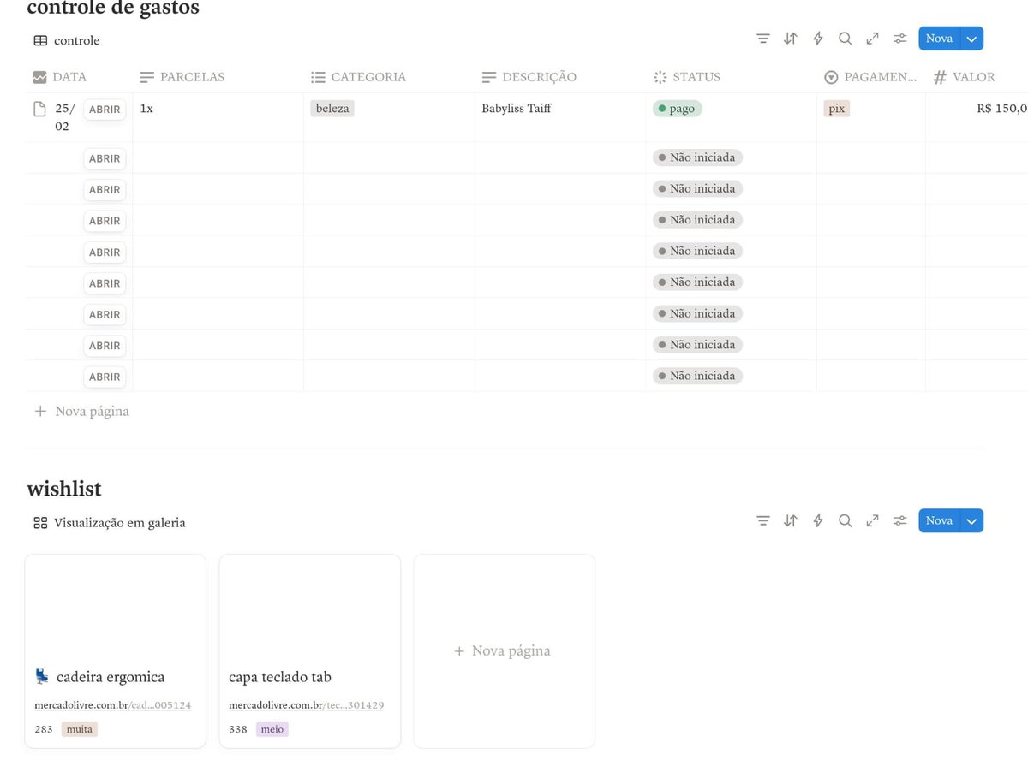The width and height of the screenshot is (1028, 772).
Task: Click search icon in wishlist toolbar
Action: click(x=846, y=520)
